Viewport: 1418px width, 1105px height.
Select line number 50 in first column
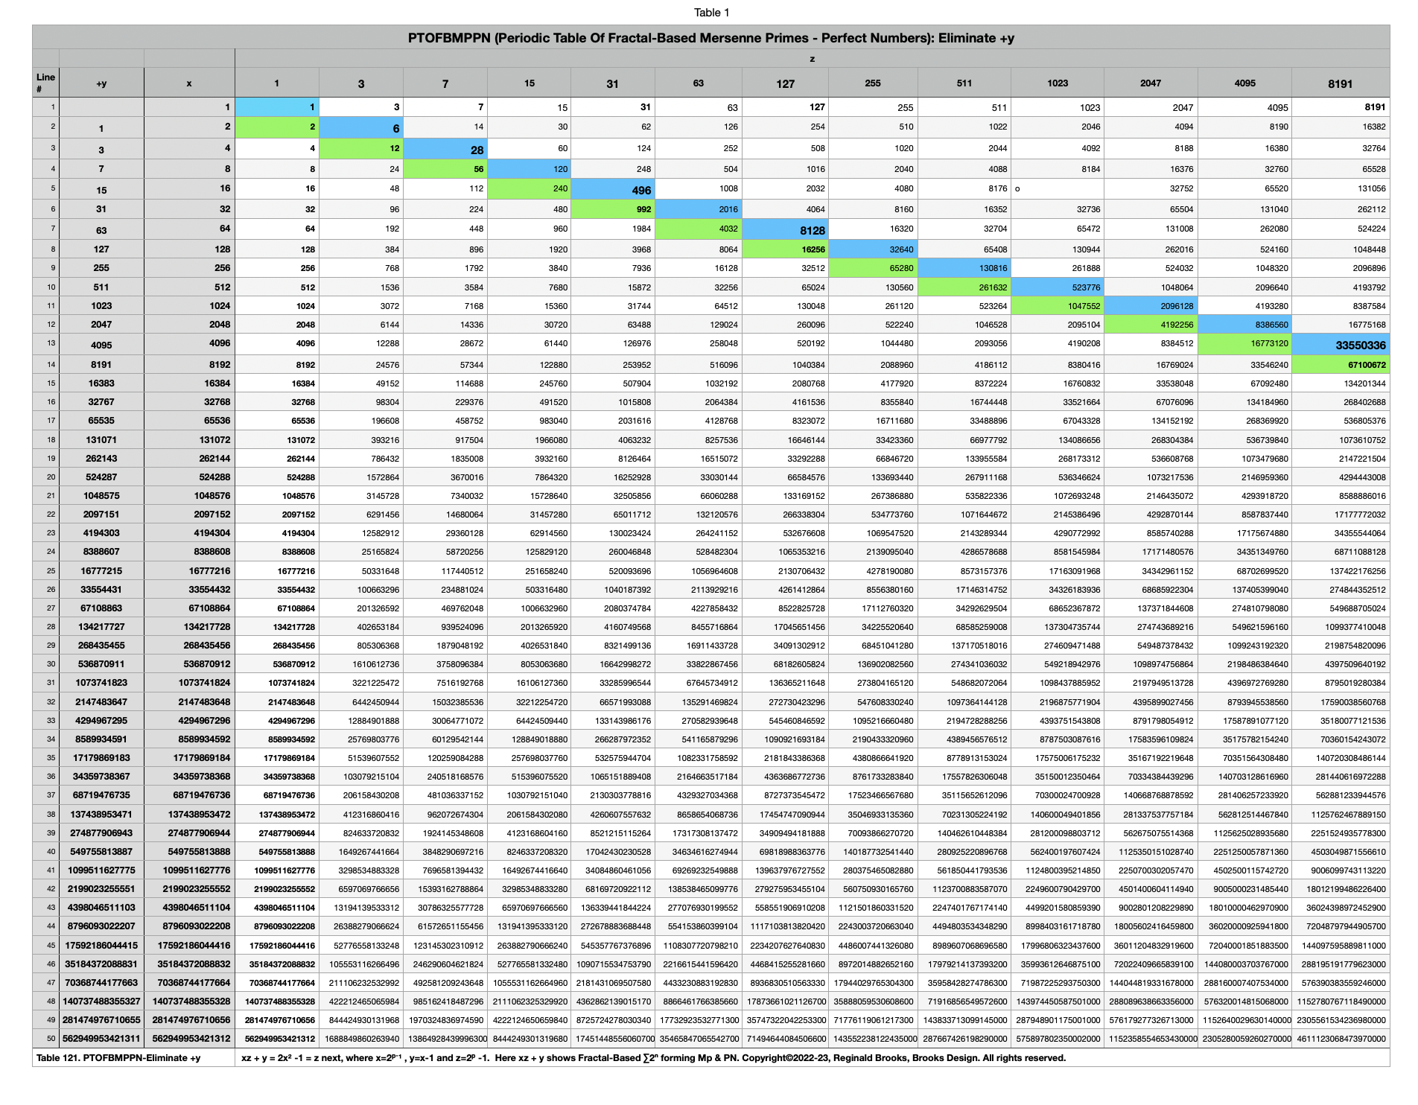(45, 1039)
